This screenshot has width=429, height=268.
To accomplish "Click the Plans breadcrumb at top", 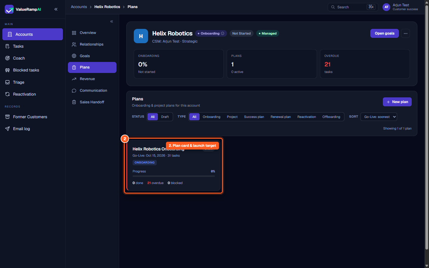I will coord(133,7).
